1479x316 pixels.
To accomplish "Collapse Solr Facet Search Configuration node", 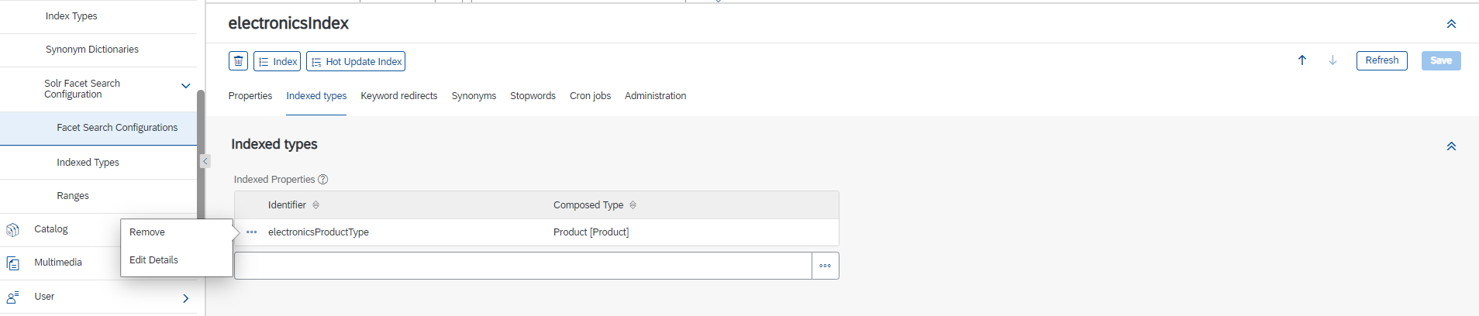I will (x=185, y=86).
